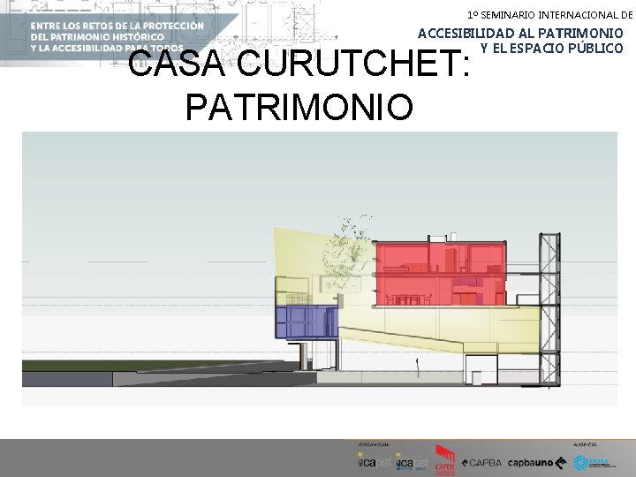Click the 'Y EL ESPACIO PÚBLICO' text
This screenshot has height=477, width=636.
point(551,49)
